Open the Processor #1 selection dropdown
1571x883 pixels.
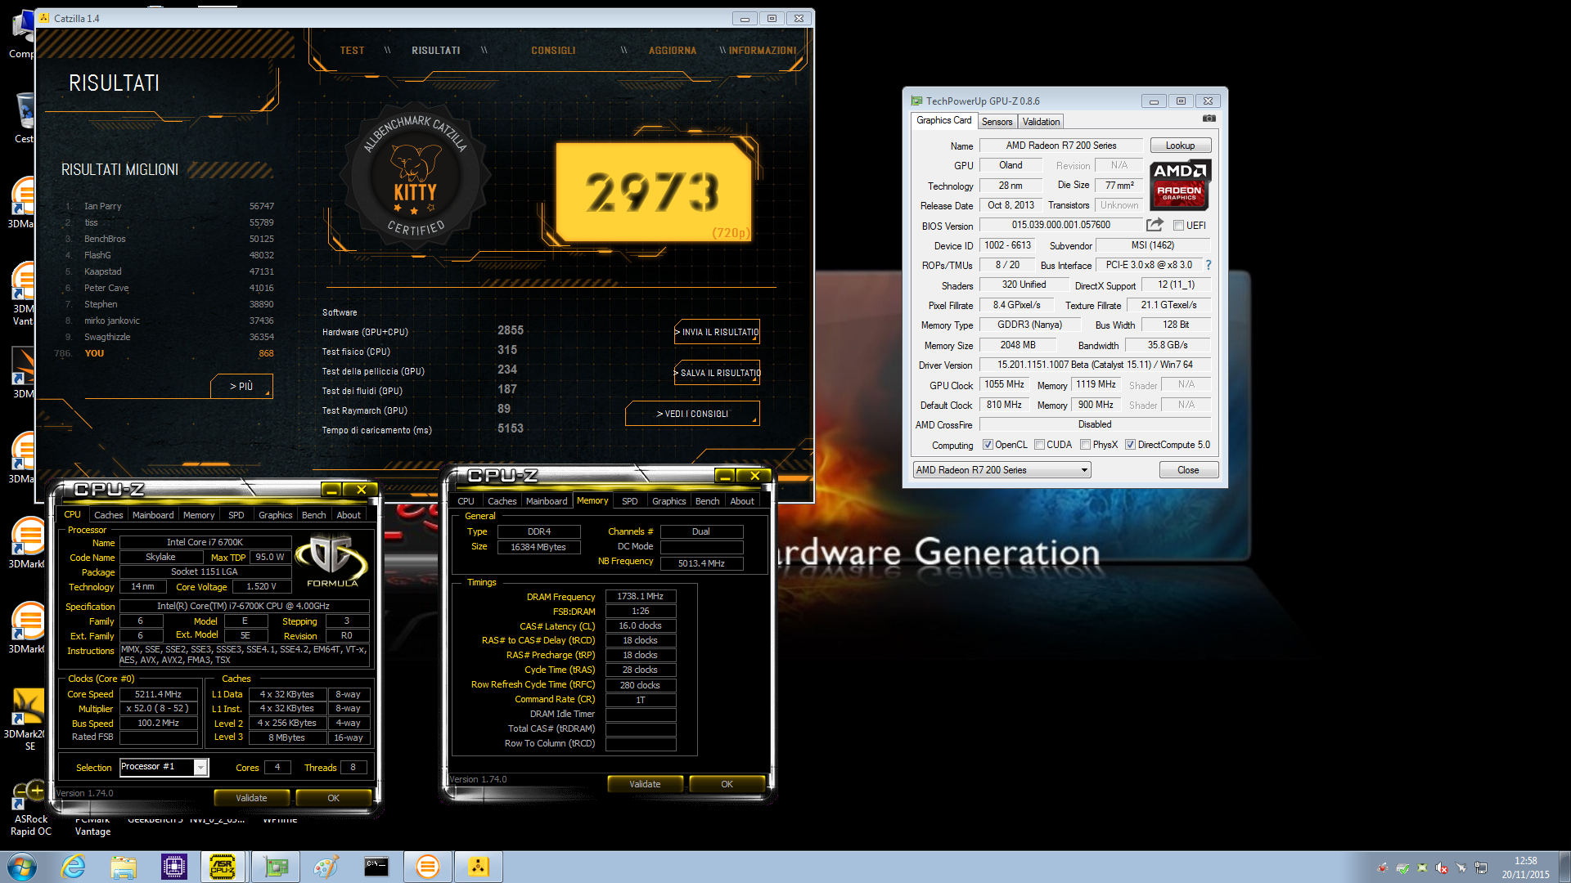click(x=164, y=767)
